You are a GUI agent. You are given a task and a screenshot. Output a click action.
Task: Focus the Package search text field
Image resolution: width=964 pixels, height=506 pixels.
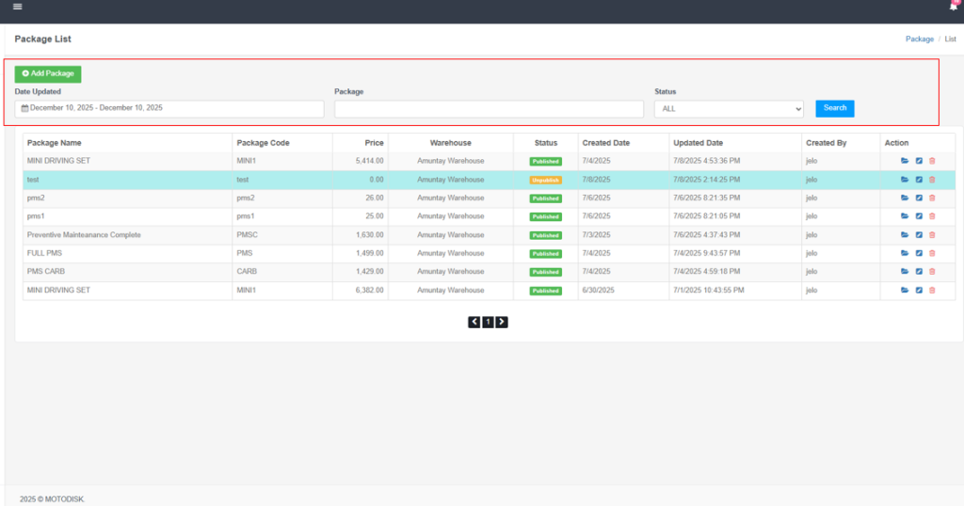click(x=489, y=109)
